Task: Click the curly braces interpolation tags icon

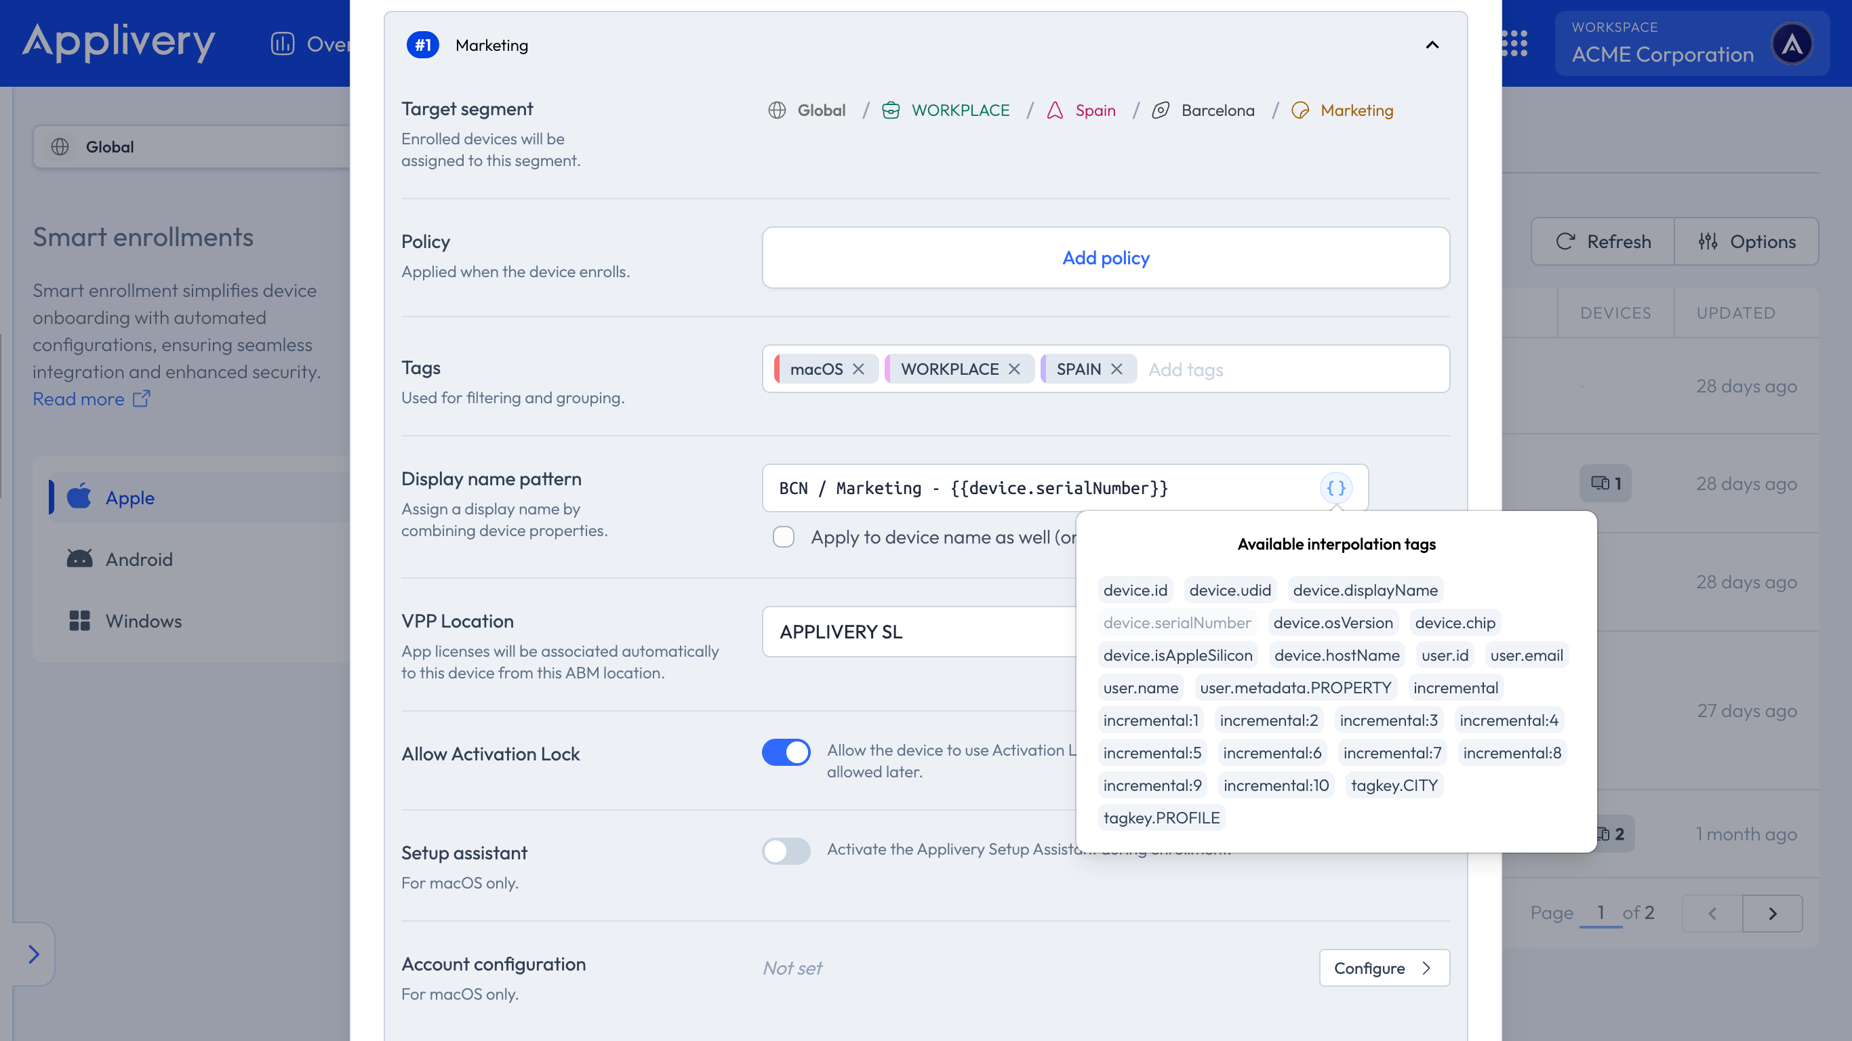Action: (x=1336, y=487)
